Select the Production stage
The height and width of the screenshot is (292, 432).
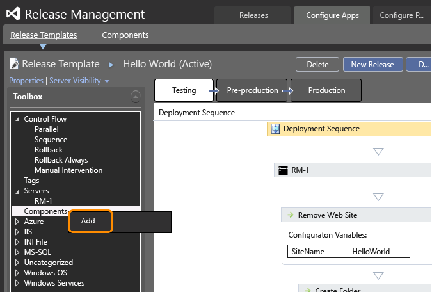326,90
